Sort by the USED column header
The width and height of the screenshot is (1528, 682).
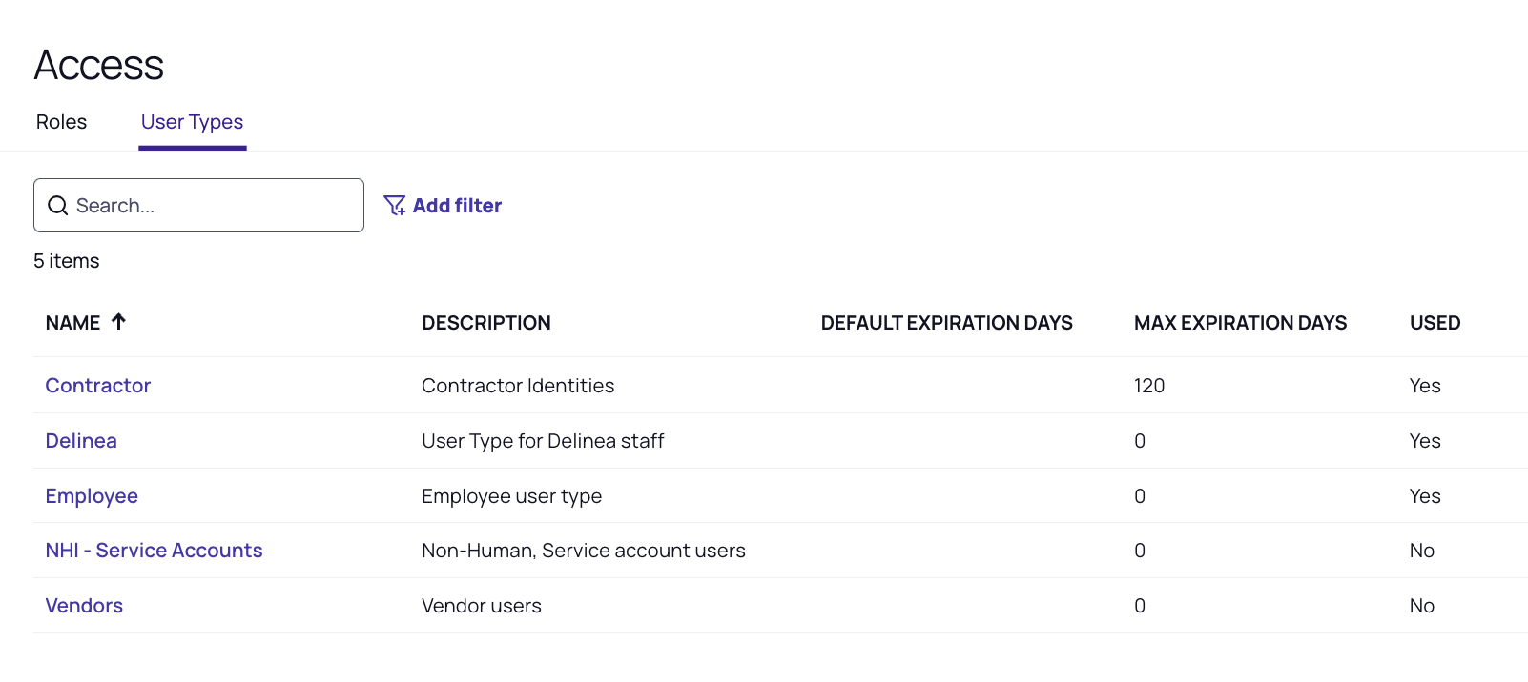pos(1435,323)
